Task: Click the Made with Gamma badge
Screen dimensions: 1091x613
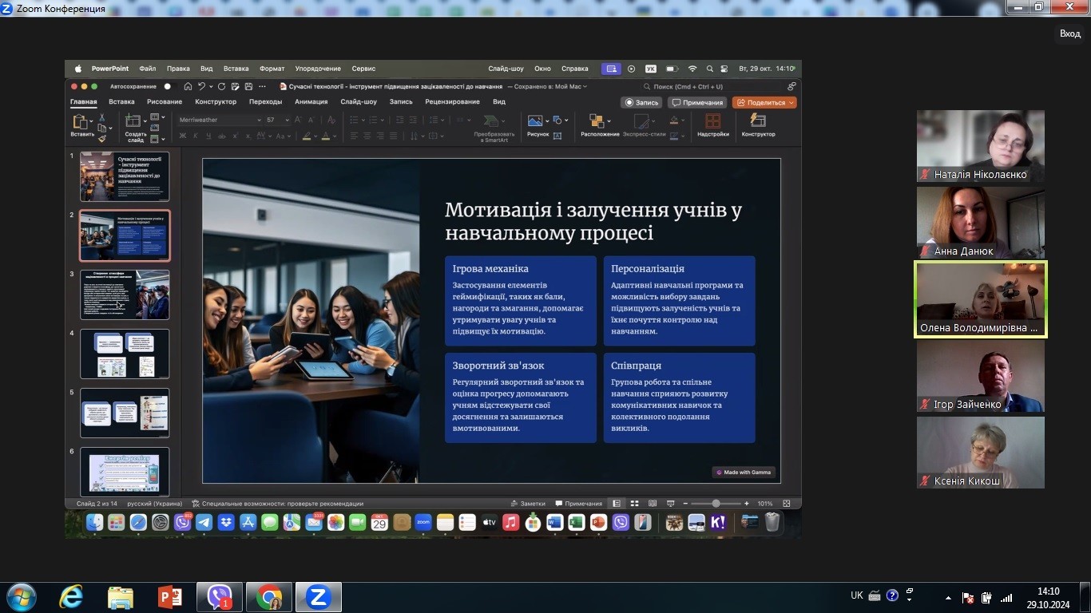Action: [x=744, y=472]
